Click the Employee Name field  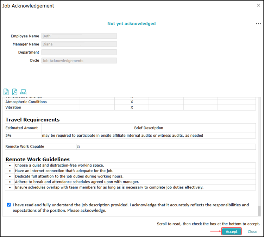[x=79, y=36]
